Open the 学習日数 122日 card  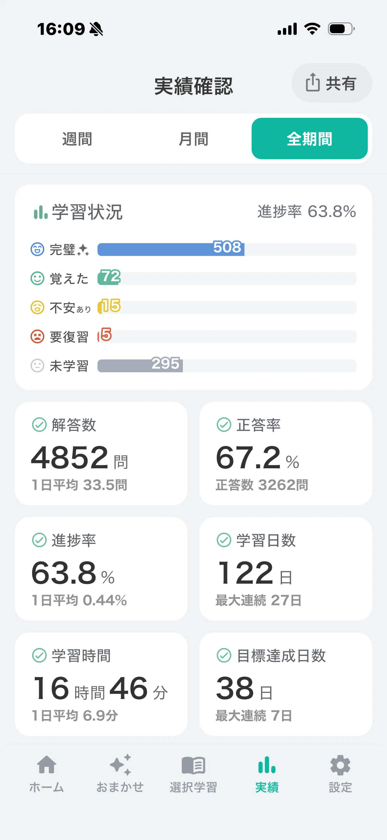286,569
